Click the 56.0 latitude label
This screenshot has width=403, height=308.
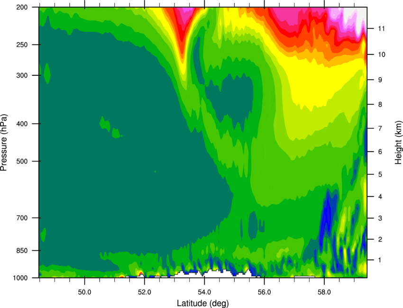(x=264, y=292)
